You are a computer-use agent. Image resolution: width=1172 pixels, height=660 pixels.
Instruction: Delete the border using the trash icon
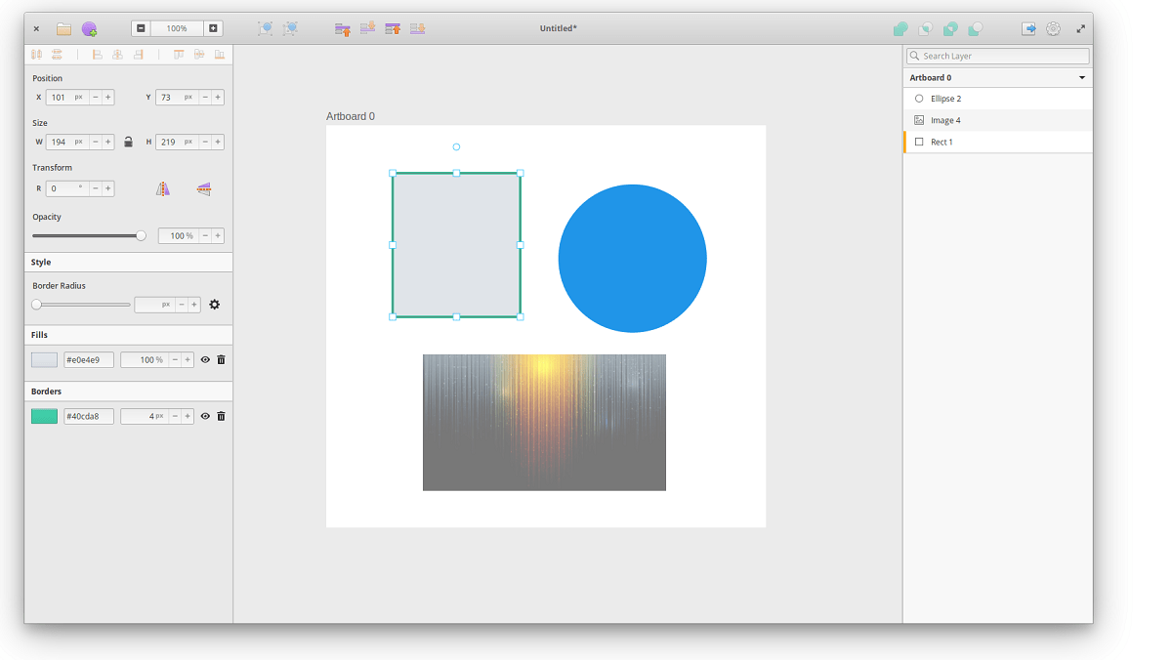click(x=221, y=416)
